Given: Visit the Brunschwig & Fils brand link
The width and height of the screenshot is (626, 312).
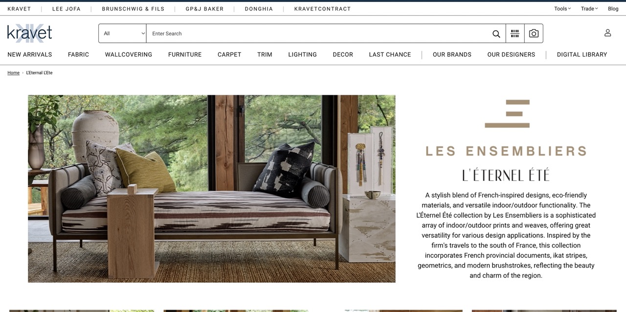Looking at the screenshot, I should 133,9.
